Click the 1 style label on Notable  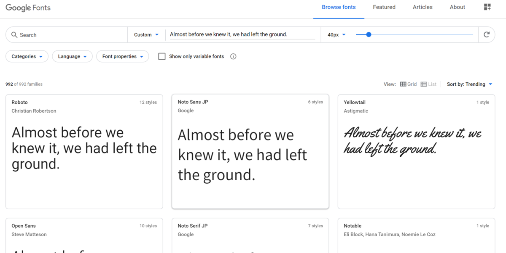pos(483,226)
